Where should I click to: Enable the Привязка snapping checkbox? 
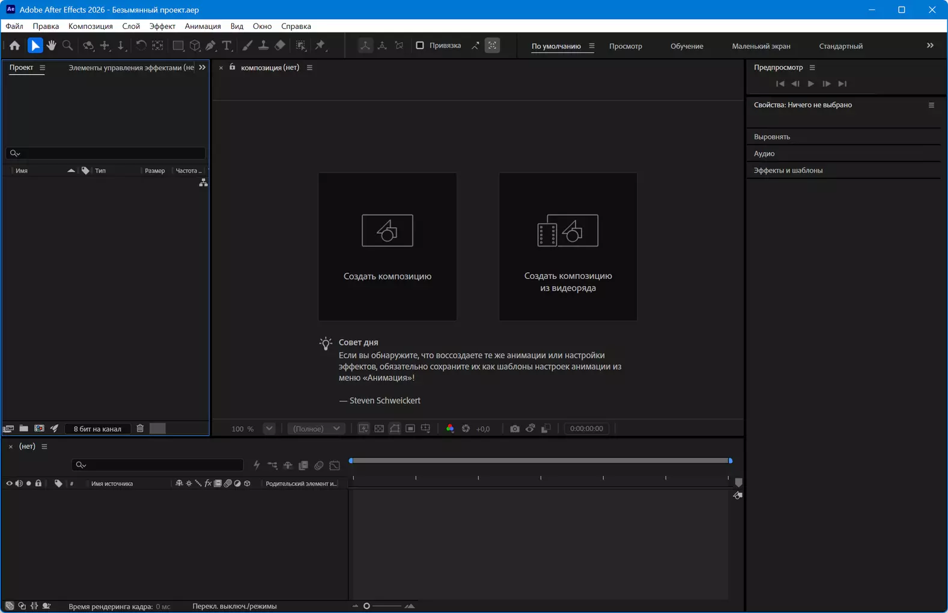[420, 46]
